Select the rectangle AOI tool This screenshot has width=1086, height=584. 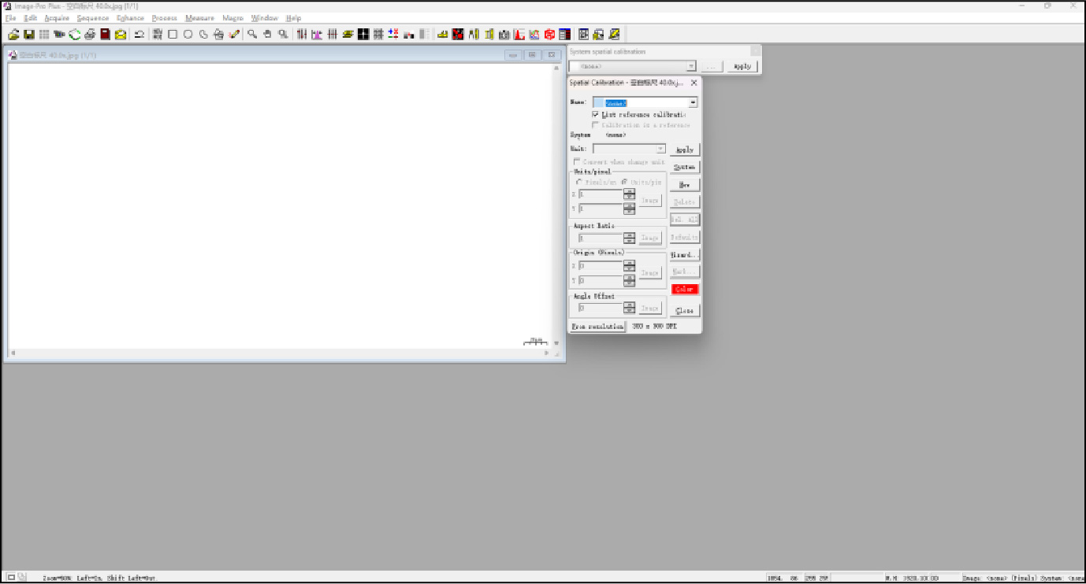pyautogui.click(x=173, y=35)
